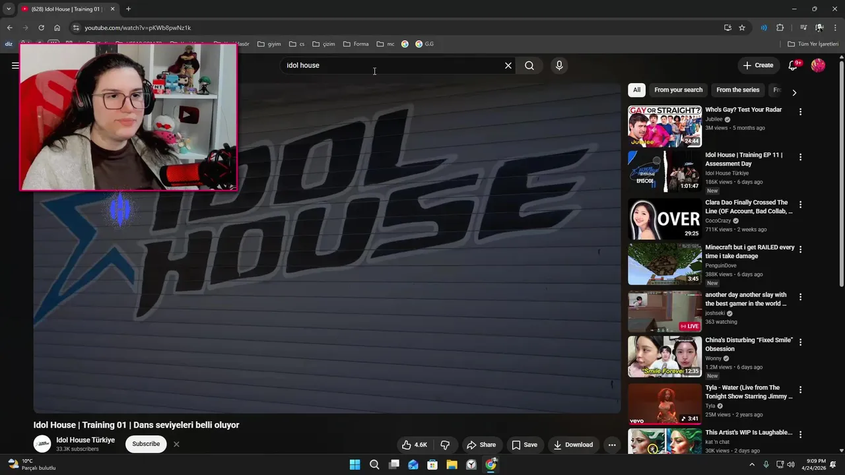Open the 'OVER' Clara Dao thumbnail
The width and height of the screenshot is (845, 475).
665,219
